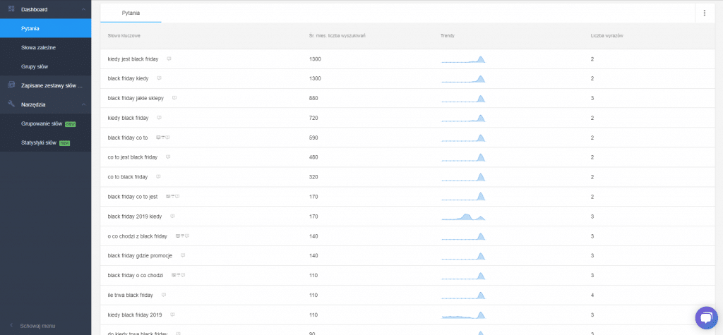This screenshot has height=335, width=723.
Task: Open Grupy słów in sidebar
Action: click(x=35, y=66)
